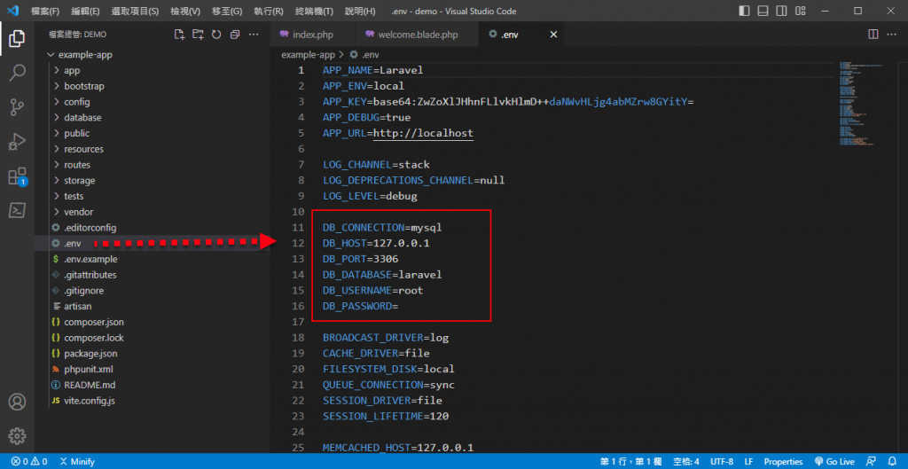This screenshot has width=908, height=469.
Task: Create a new folder in Explorer
Action: tap(198, 35)
